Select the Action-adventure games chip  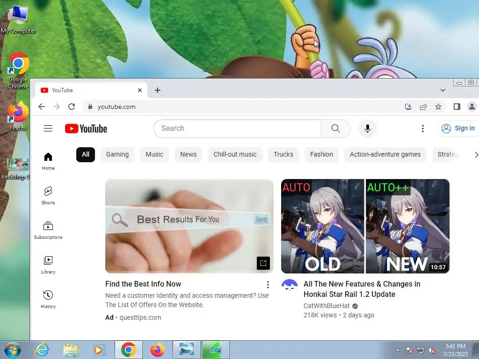(385, 154)
